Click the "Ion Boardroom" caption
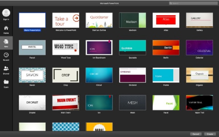 point(99,58)
